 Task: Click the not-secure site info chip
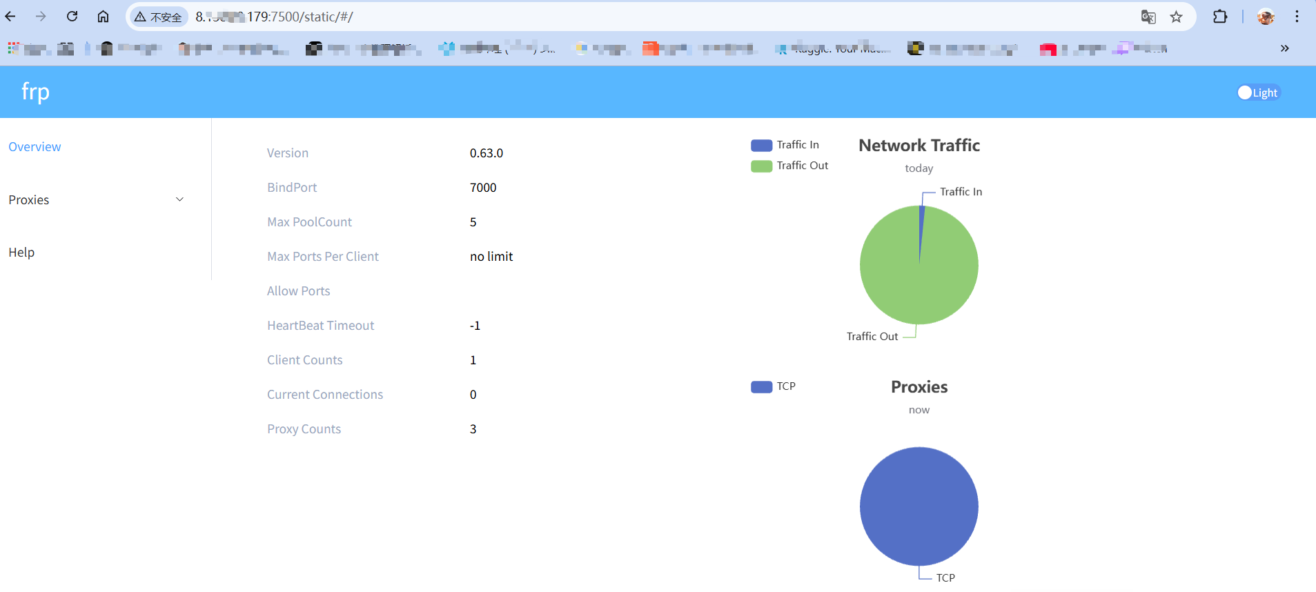coord(159,17)
